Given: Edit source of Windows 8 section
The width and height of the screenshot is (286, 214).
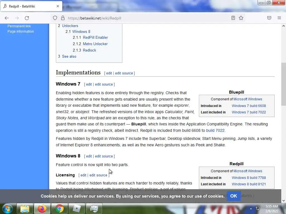Looking at the screenshot, I should point(104,156).
